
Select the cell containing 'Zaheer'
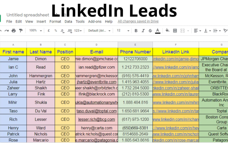[x=13, y=88]
